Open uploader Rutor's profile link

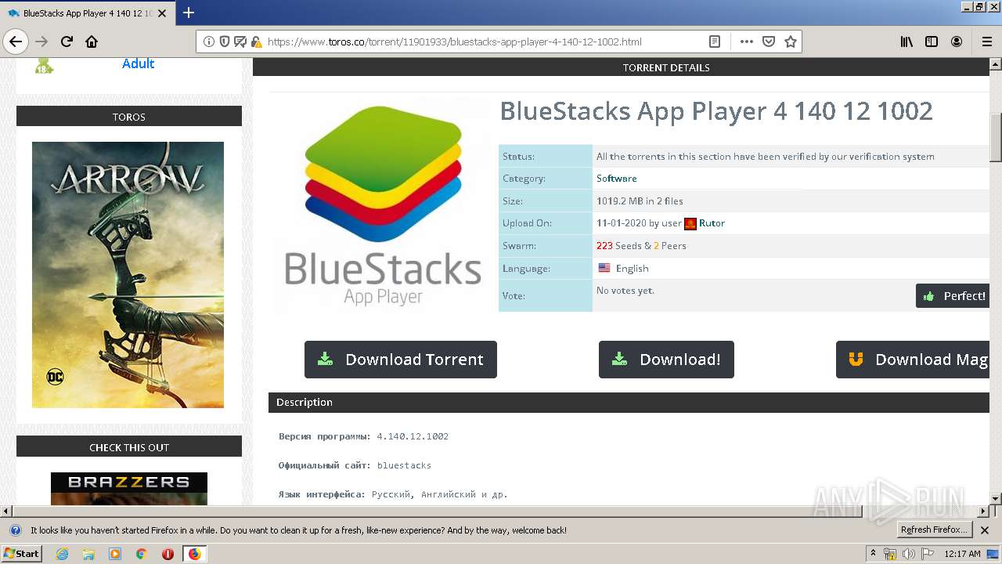click(712, 223)
